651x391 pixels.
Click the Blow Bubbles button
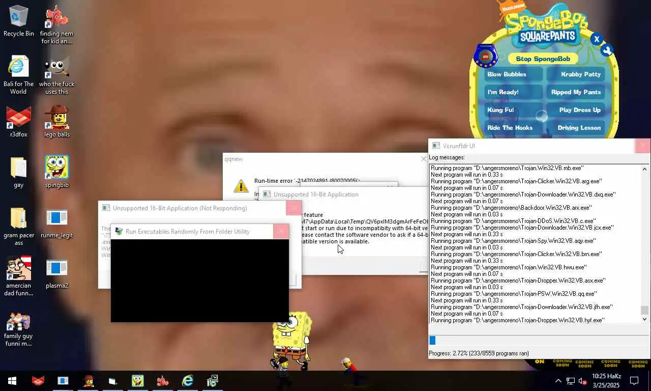pos(514,74)
